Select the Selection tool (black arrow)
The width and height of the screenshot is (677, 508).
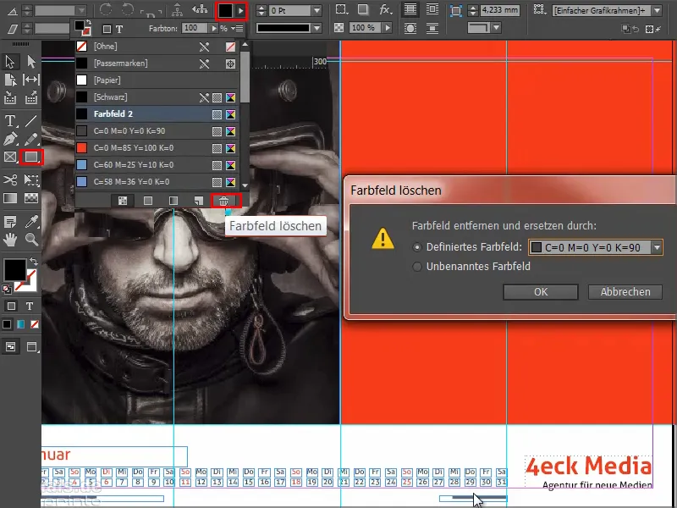pyautogui.click(x=10, y=62)
